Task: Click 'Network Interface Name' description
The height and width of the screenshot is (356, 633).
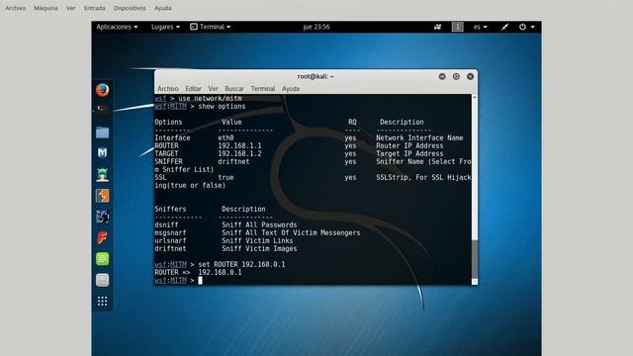Action: pyautogui.click(x=419, y=138)
